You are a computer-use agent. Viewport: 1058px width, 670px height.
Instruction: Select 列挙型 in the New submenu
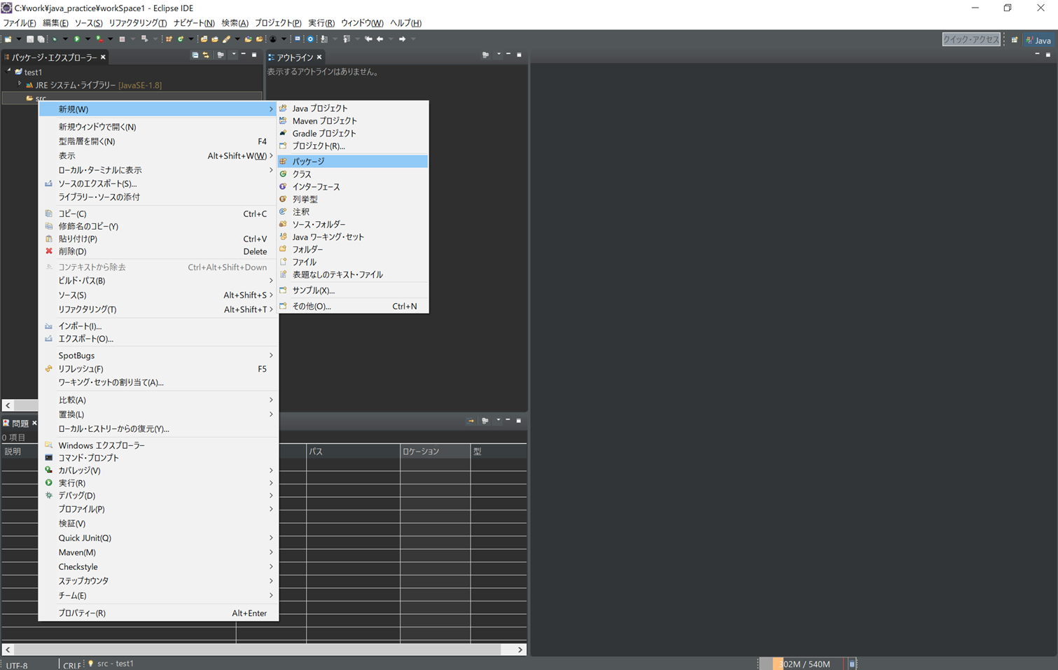353,200
